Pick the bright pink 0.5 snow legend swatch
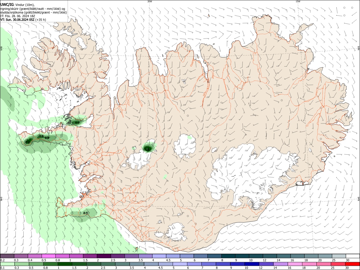The height and width of the screenshot is (270, 360). 48,256
